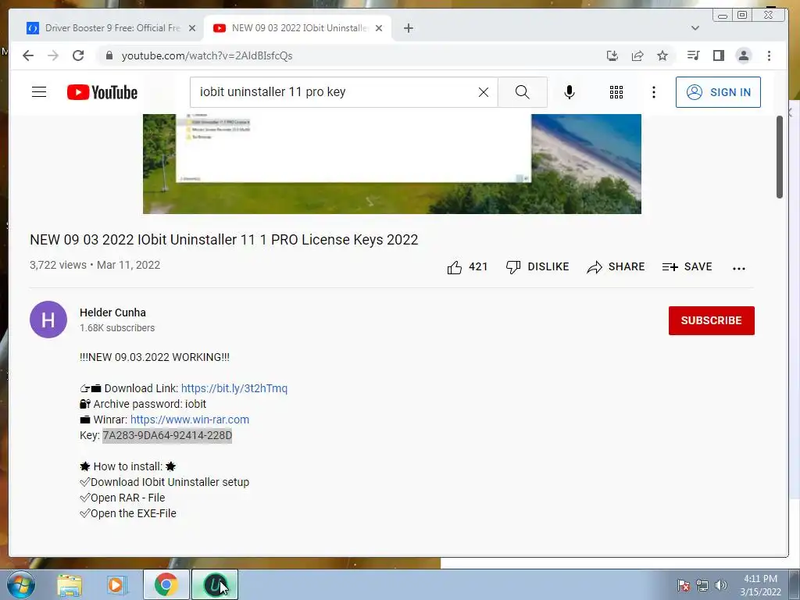Start voice search with microphone
Image resolution: width=800 pixels, height=600 pixels.
pos(570,92)
